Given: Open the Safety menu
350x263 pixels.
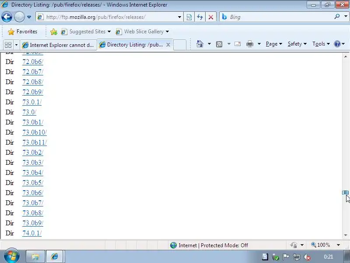Looking at the screenshot, I should click(297, 44).
